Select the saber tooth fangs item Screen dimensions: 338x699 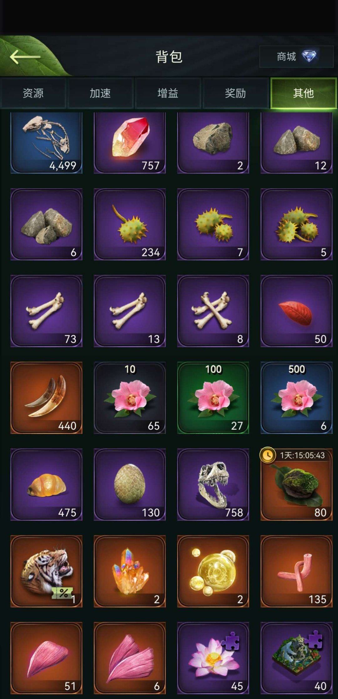(46, 398)
